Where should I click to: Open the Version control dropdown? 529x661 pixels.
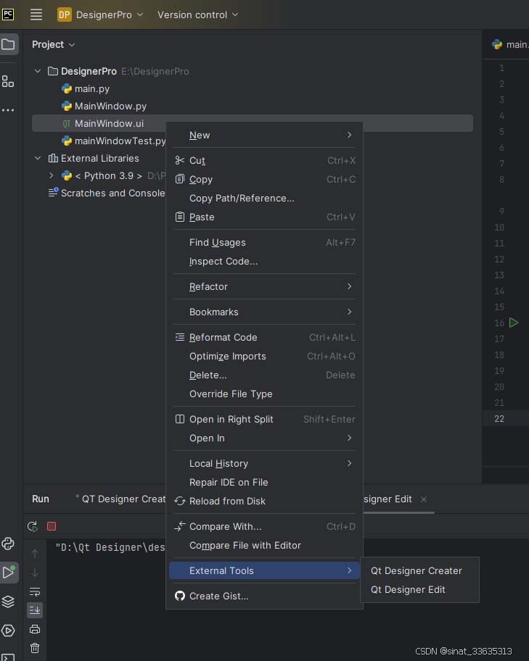coord(197,14)
